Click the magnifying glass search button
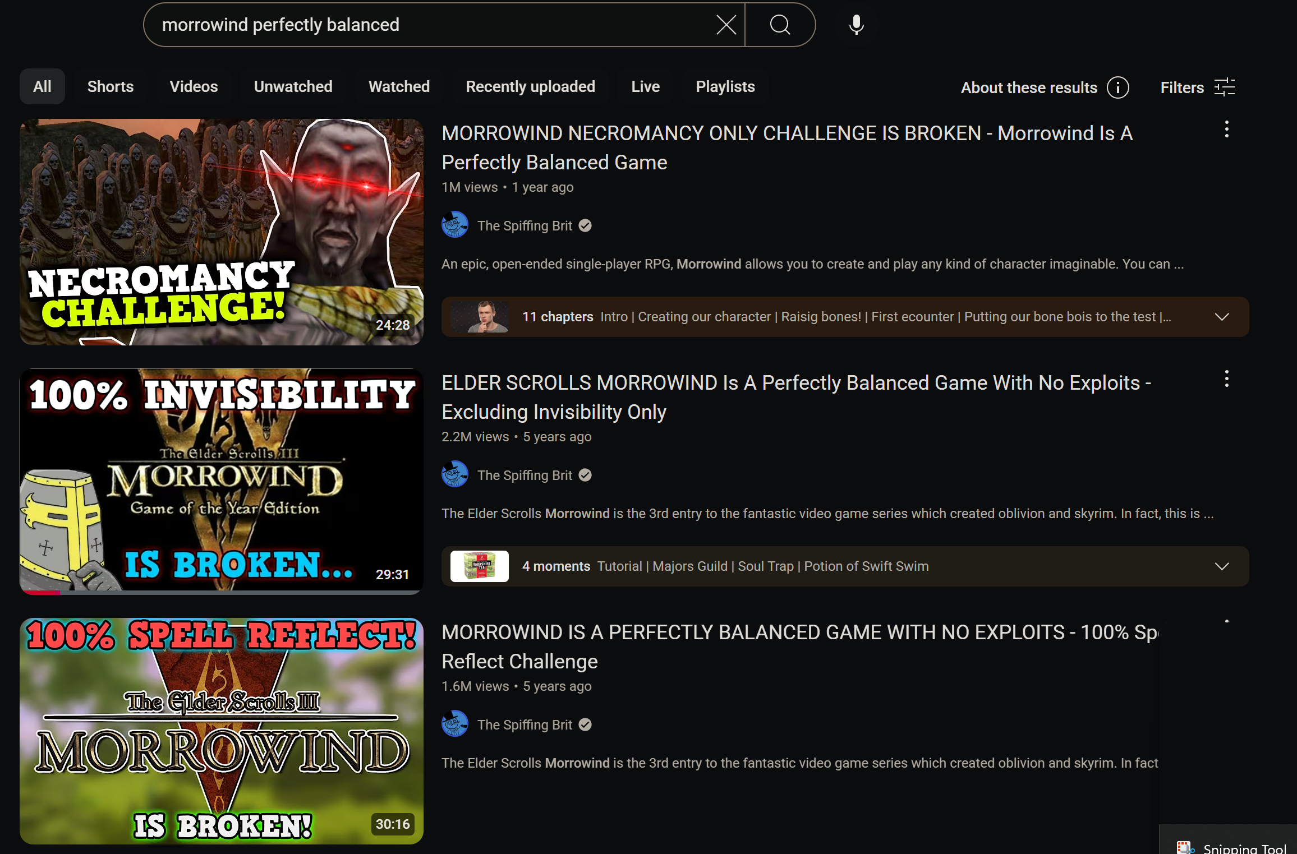This screenshot has width=1297, height=854. [x=780, y=25]
